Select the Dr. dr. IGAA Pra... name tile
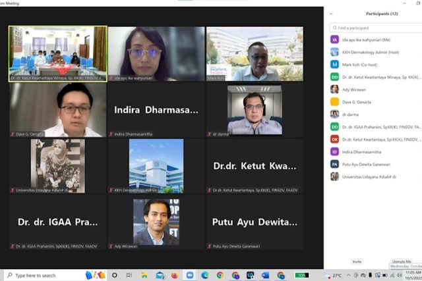 click(58, 222)
